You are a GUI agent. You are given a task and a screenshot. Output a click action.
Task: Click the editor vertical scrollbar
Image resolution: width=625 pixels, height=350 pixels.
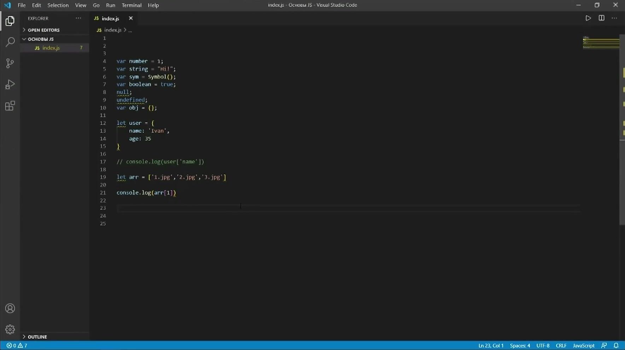click(622, 129)
